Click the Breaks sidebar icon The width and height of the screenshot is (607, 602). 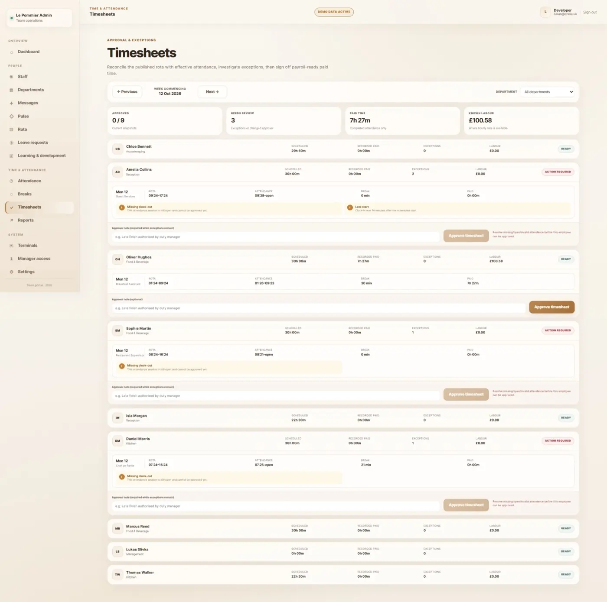coord(11,194)
